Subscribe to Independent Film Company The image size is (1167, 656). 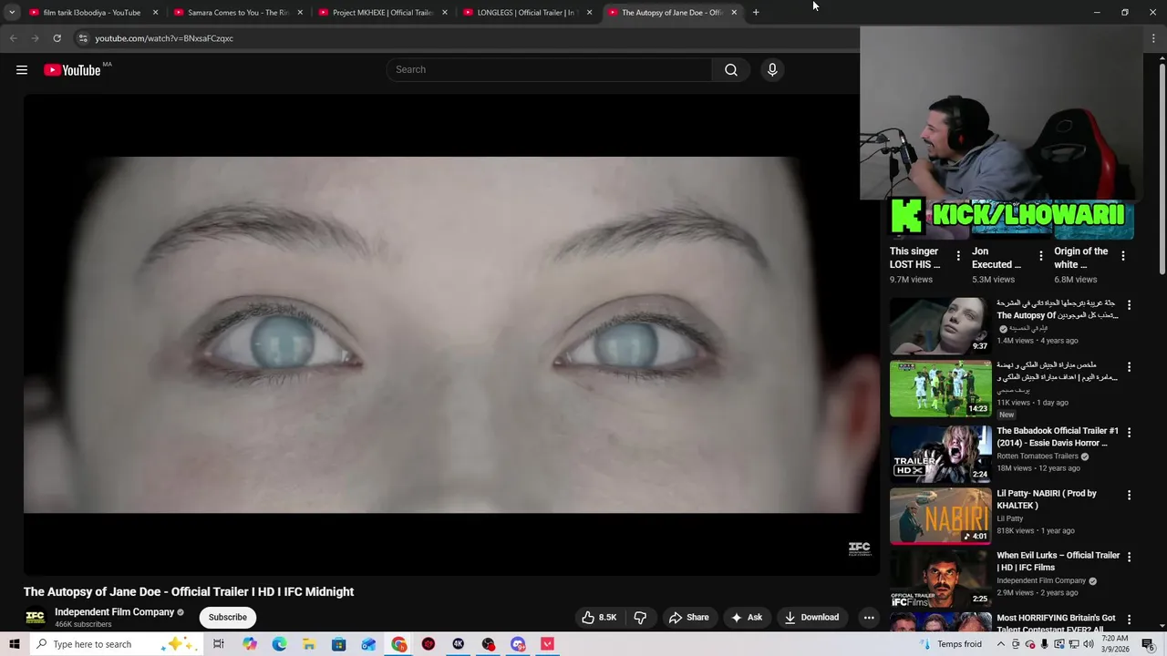228,617
